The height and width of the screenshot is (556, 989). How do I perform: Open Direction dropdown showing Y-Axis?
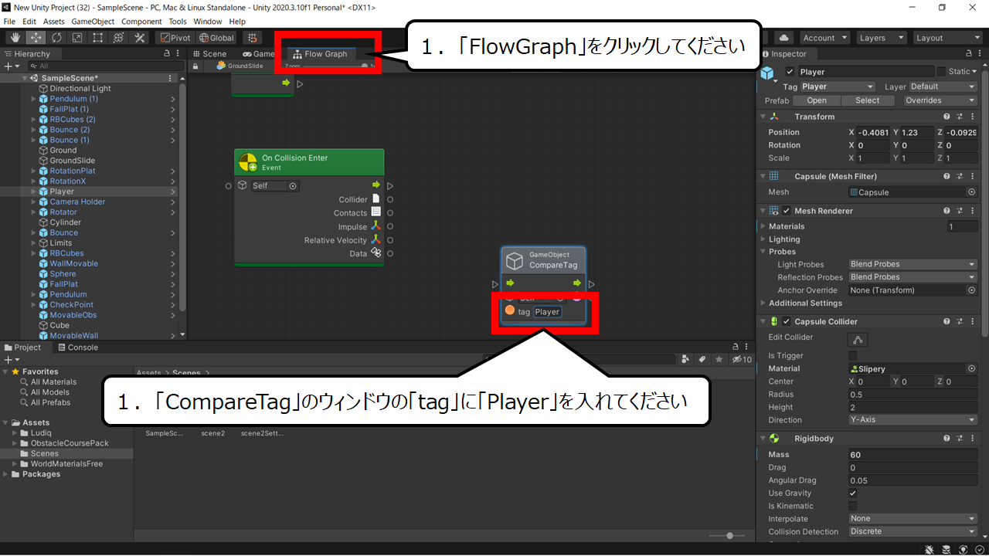point(913,420)
